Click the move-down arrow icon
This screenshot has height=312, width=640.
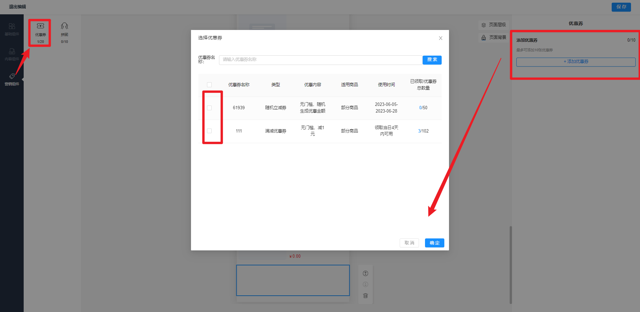point(365,284)
